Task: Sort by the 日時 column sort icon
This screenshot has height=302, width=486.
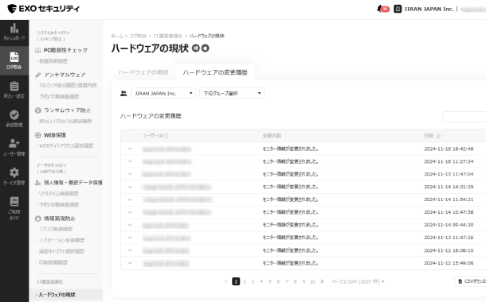Action: [x=438, y=136]
